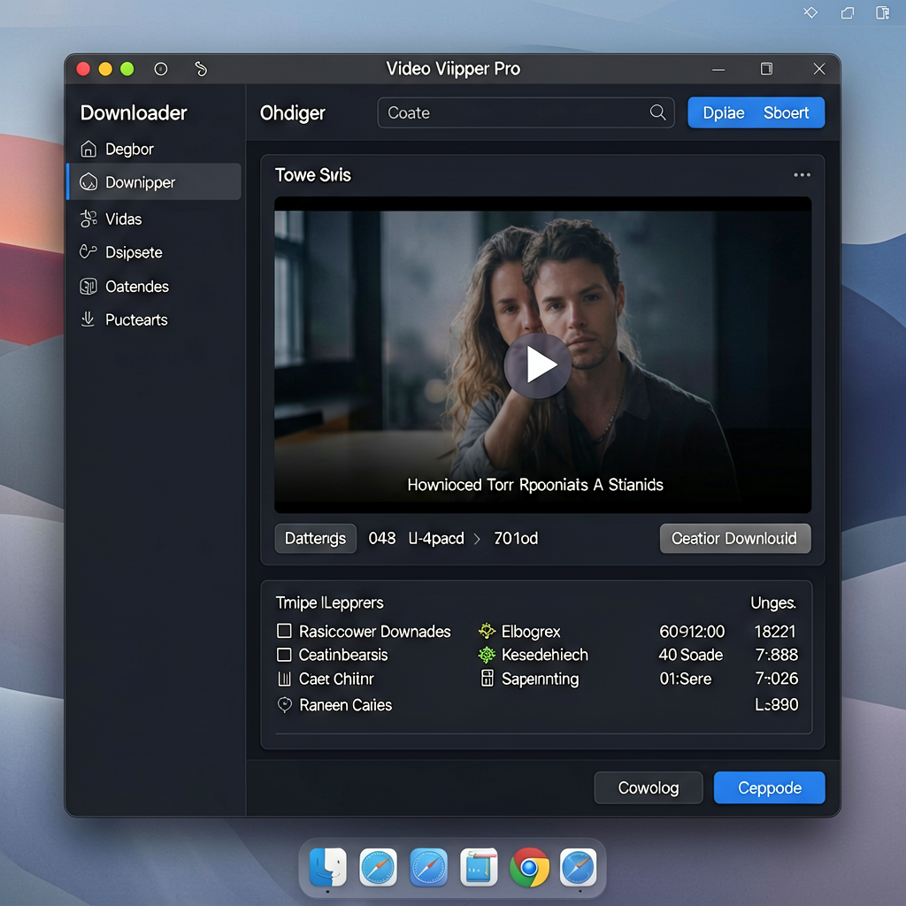This screenshot has width=906, height=906.
Task: Click the link-shaped icon in title bar
Action: (201, 69)
